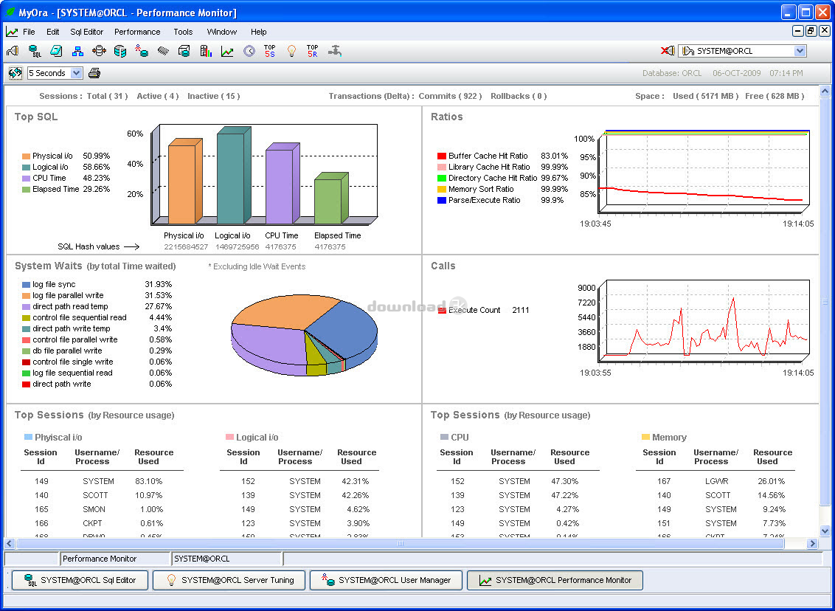Click the red X disconnect icon
The height and width of the screenshot is (611, 835).
click(667, 51)
